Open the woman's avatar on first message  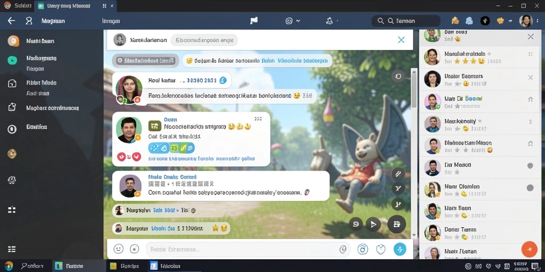[129, 89]
